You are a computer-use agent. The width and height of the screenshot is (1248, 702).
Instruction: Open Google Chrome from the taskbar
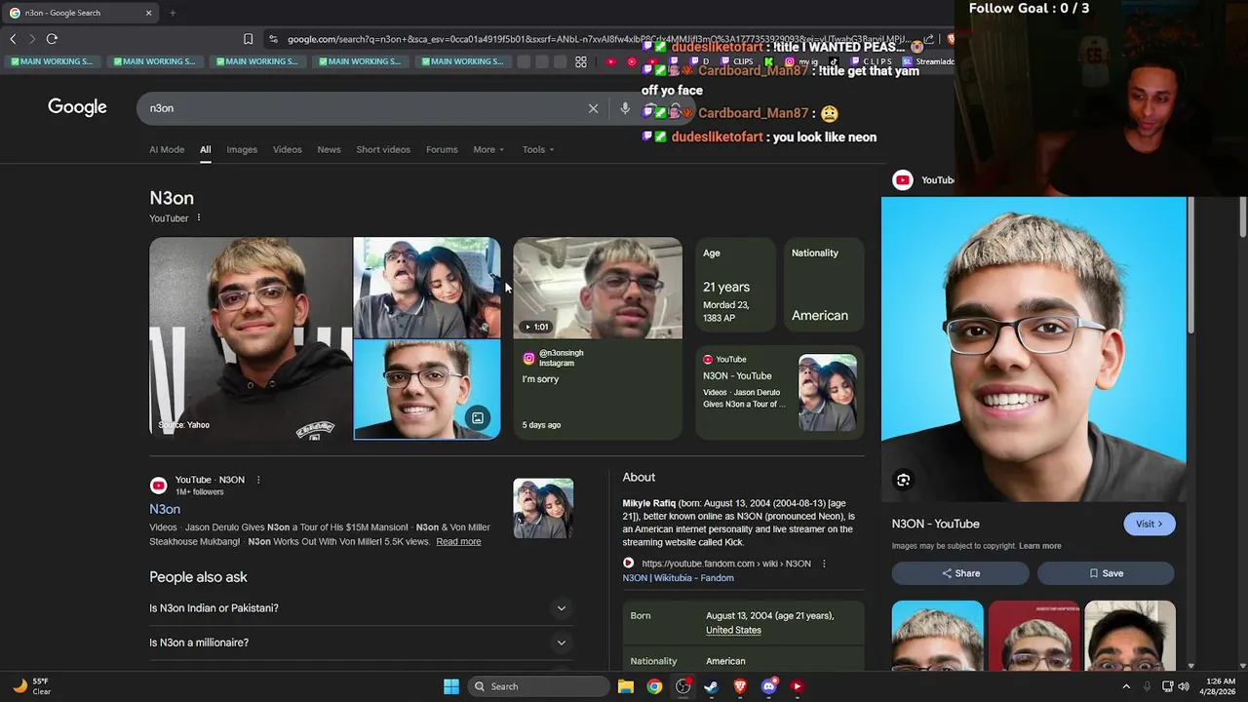click(x=654, y=686)
